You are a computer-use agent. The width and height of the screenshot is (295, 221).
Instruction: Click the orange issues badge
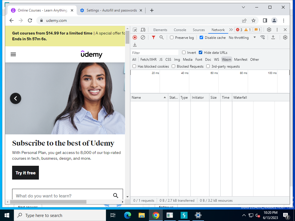[x=257, y=30]
